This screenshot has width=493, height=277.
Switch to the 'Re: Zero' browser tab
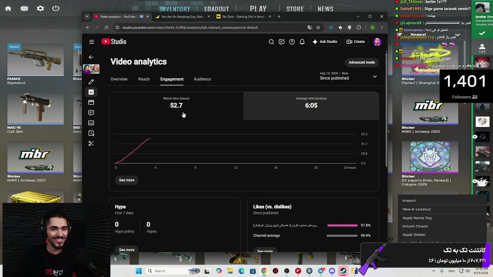243,17
